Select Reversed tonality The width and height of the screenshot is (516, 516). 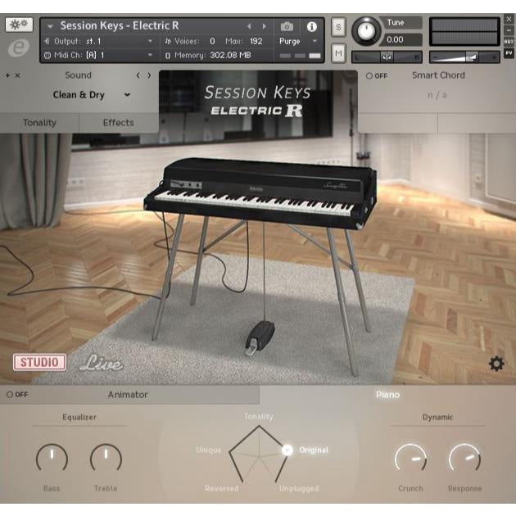point(221,488)
